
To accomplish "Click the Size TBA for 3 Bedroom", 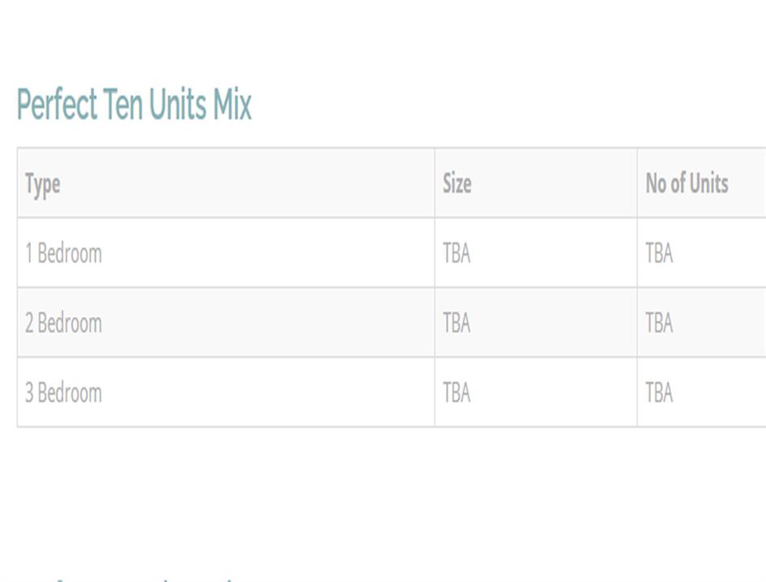I will tap(457, 393).
